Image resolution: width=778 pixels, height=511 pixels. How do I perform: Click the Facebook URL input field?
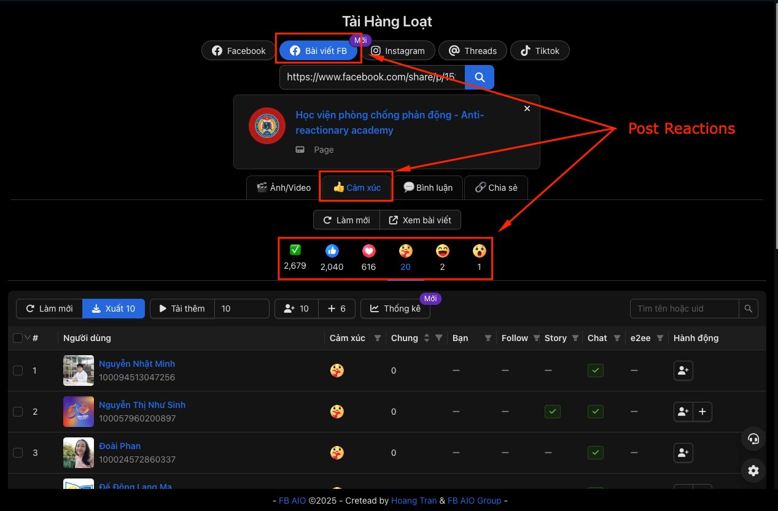[x=372, y=77]
